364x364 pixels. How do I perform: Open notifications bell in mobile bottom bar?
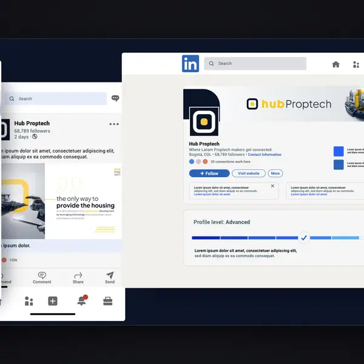pos(82,300)
